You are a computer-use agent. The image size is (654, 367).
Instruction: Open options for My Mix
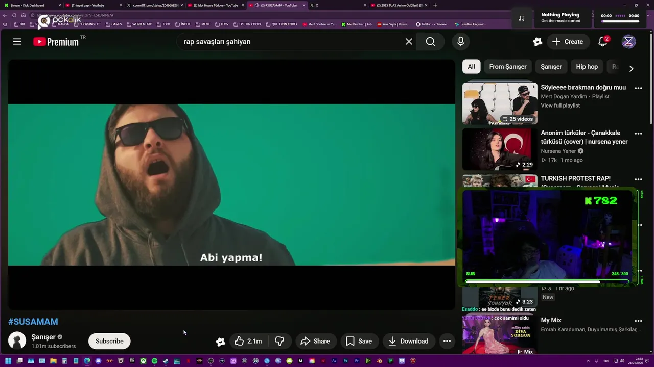click(638, 321)
